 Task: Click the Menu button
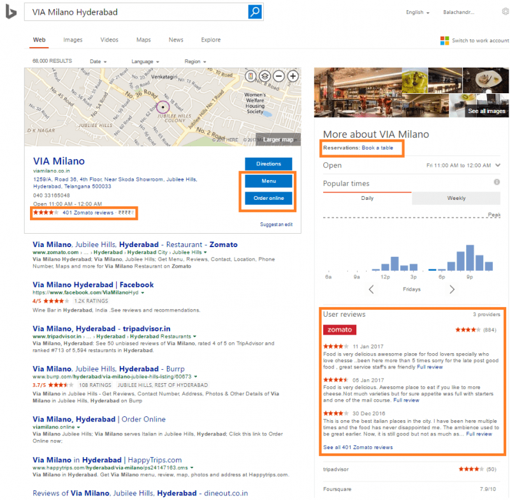click(268, 181)
